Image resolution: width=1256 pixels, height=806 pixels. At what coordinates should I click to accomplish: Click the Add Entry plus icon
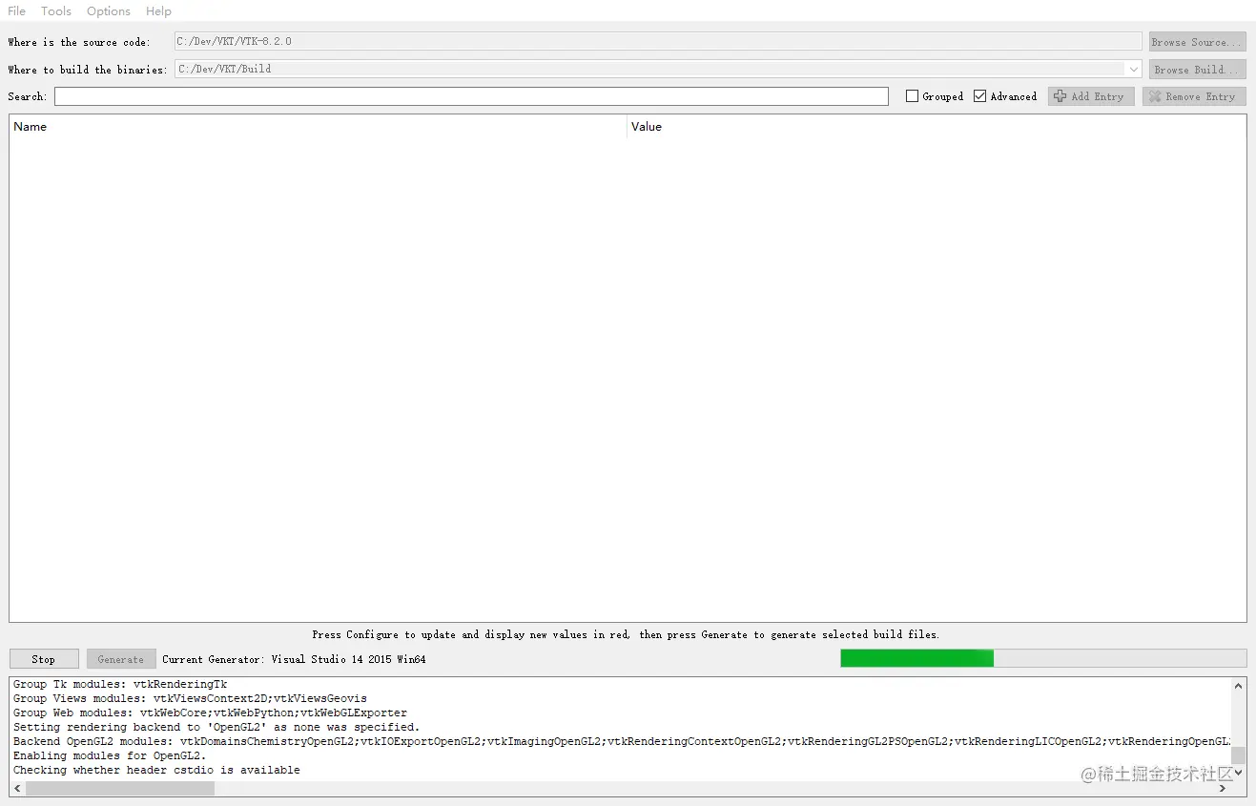point(1060,96)
